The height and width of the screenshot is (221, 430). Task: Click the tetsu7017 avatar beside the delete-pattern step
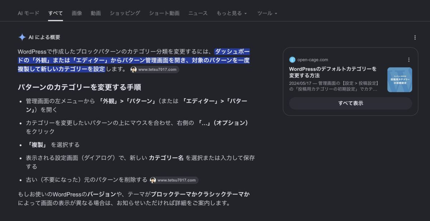click(153, 180)
